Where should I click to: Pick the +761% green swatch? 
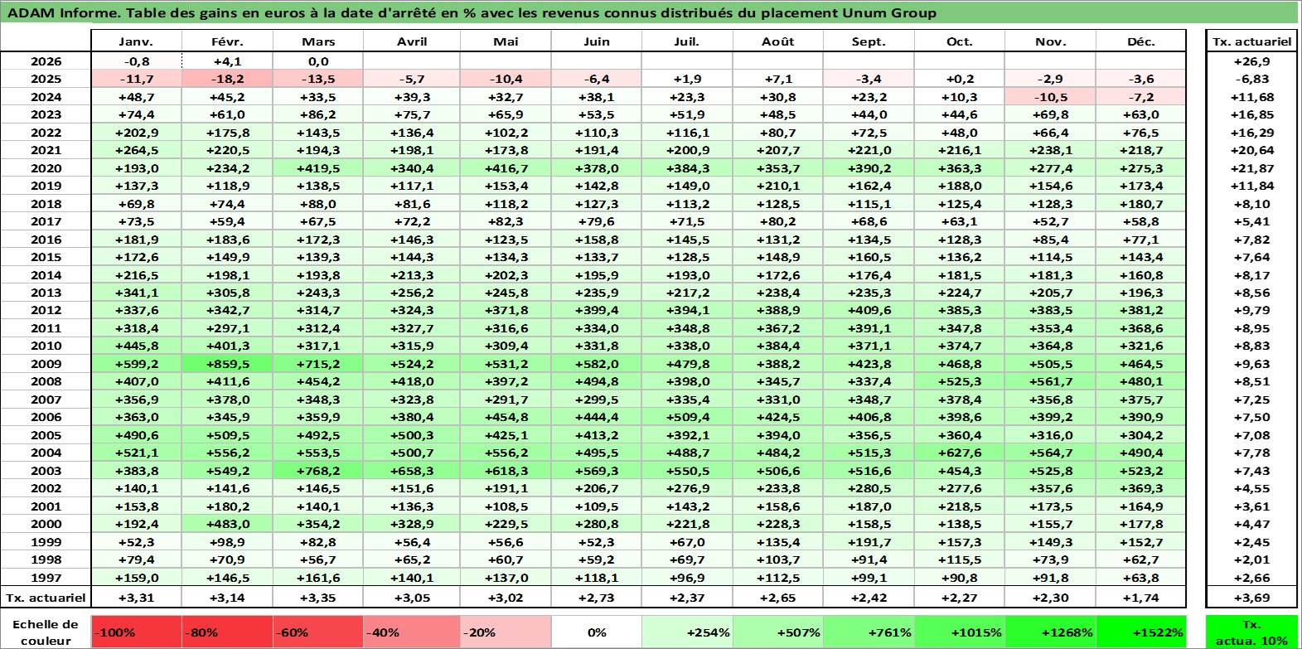(x=869, y=632)
